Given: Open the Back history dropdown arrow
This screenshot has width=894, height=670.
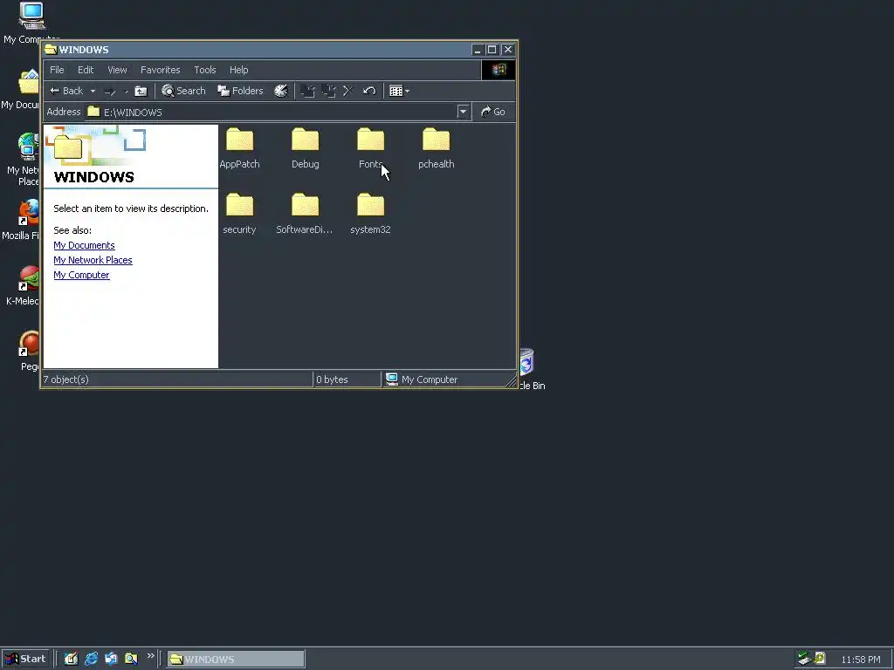Looking at the screenshot, I should pyautogui.click(x=93, y=91).
